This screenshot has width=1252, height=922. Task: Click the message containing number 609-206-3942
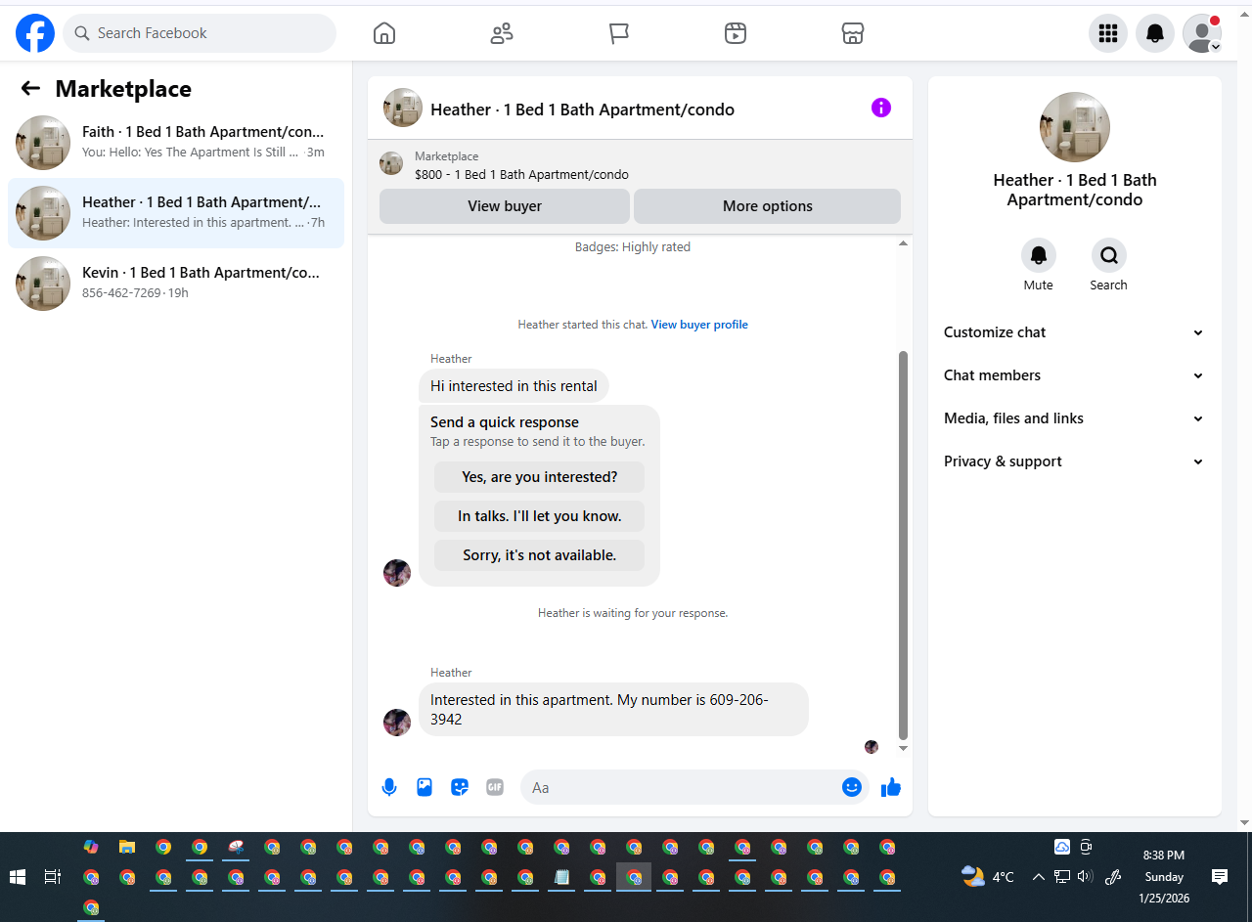(x=613, y=710)
